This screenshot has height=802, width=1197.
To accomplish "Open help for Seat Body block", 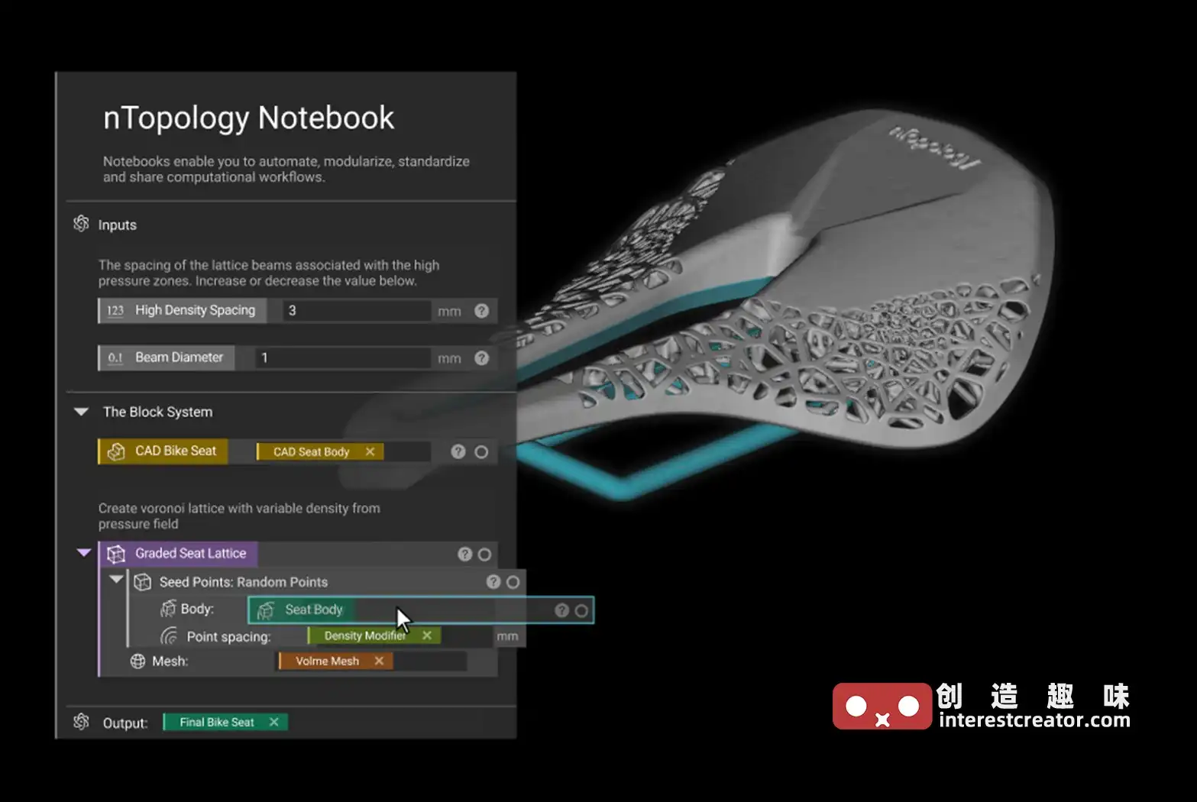I will pyautogui.click(x=561, y=610).
